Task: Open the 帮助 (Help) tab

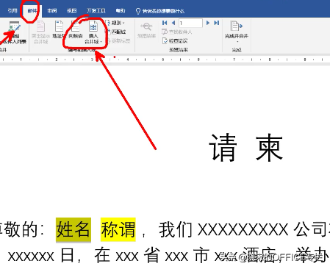Action: [121, 10]
